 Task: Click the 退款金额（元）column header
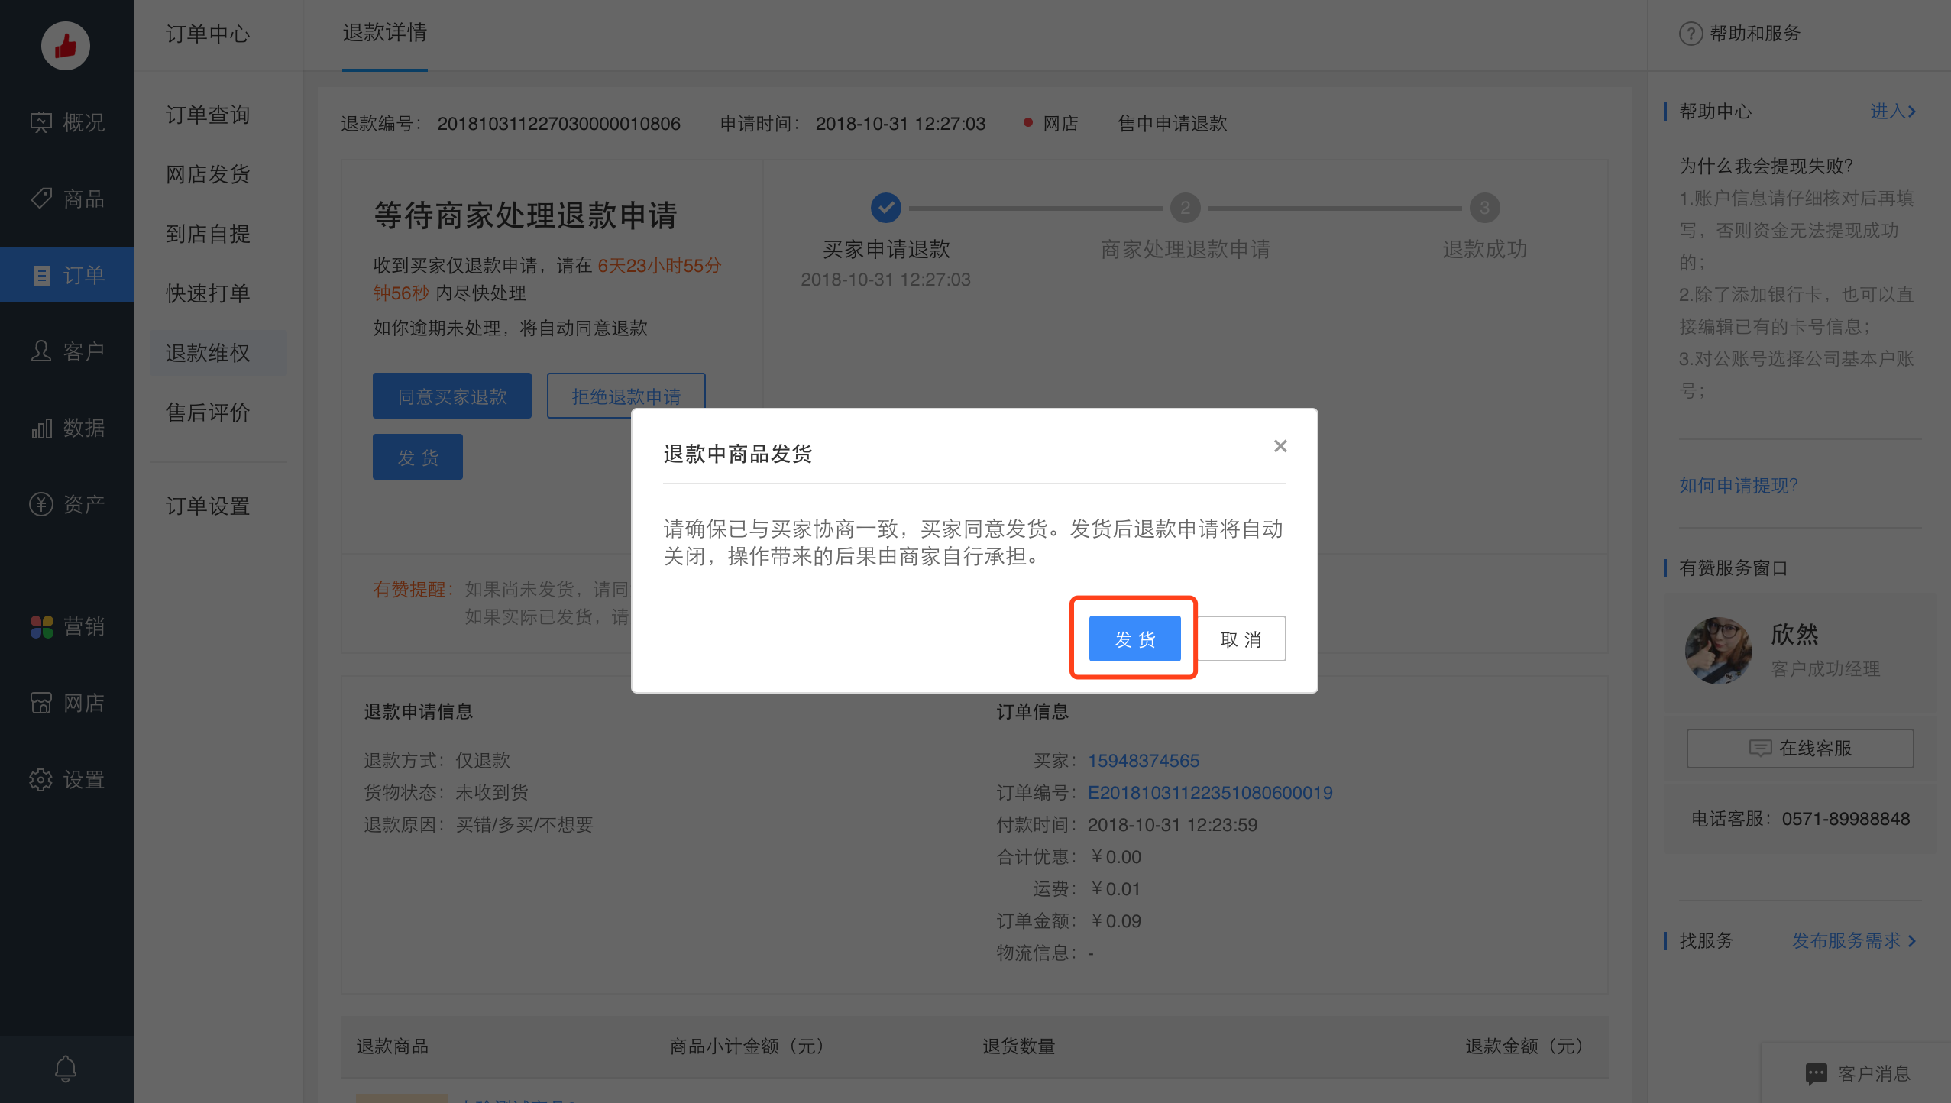click(1525, 1046)
